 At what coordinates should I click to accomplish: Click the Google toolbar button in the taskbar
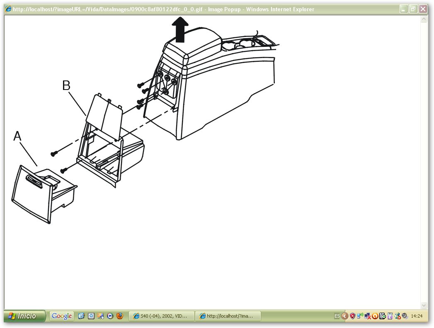tap(62, 316)
